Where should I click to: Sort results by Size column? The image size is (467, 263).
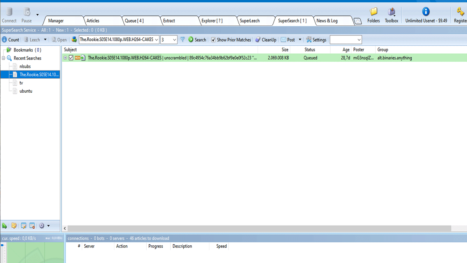[x=274, y=50]
